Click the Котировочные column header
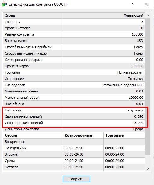Image resolution: width=154 pixels, height=185 pixels. tap(78, 135)
